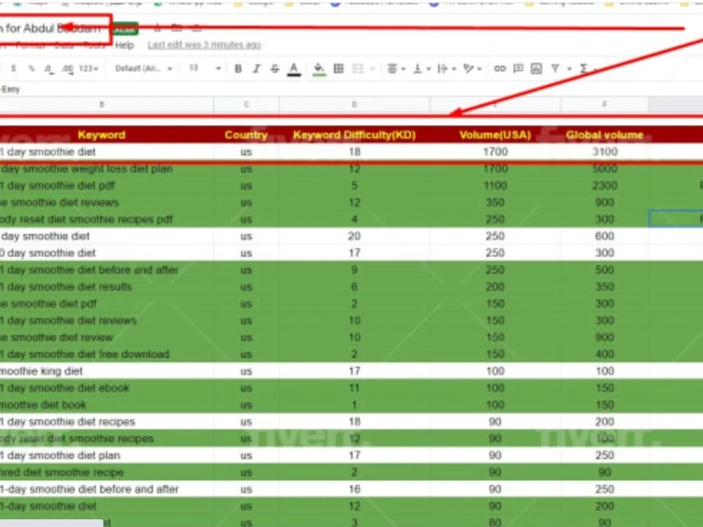Image resolution: width=703 pixels, height=527 pixels.
Task: Select the global volume cell '2300'
Action: pos(605,186)
